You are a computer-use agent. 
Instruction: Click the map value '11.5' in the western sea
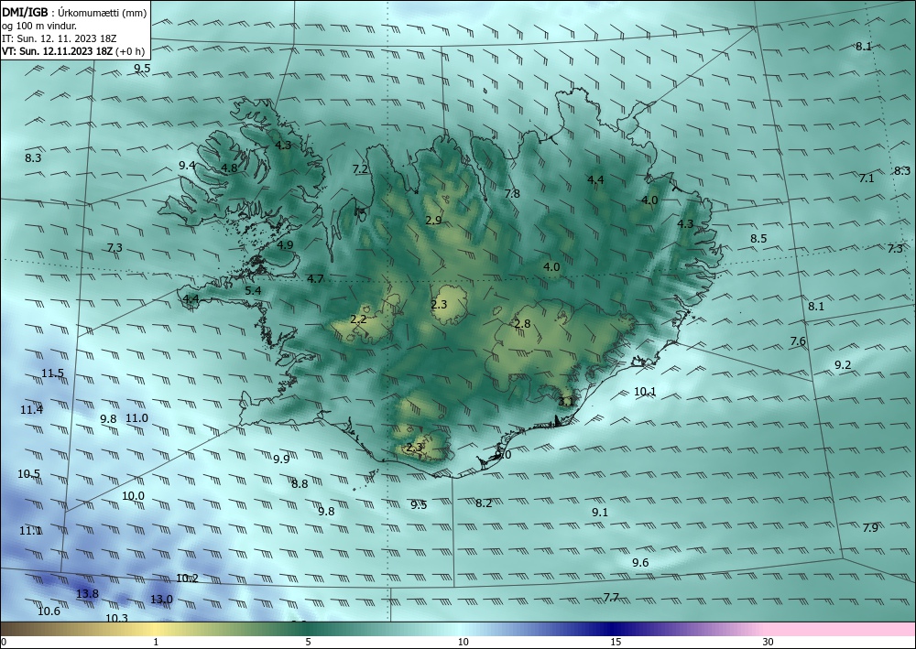(52, 373)
